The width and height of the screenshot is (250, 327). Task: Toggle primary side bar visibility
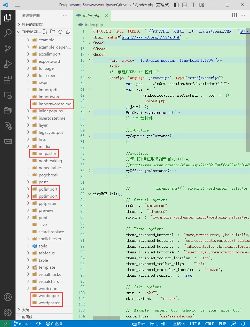[176, 5]
